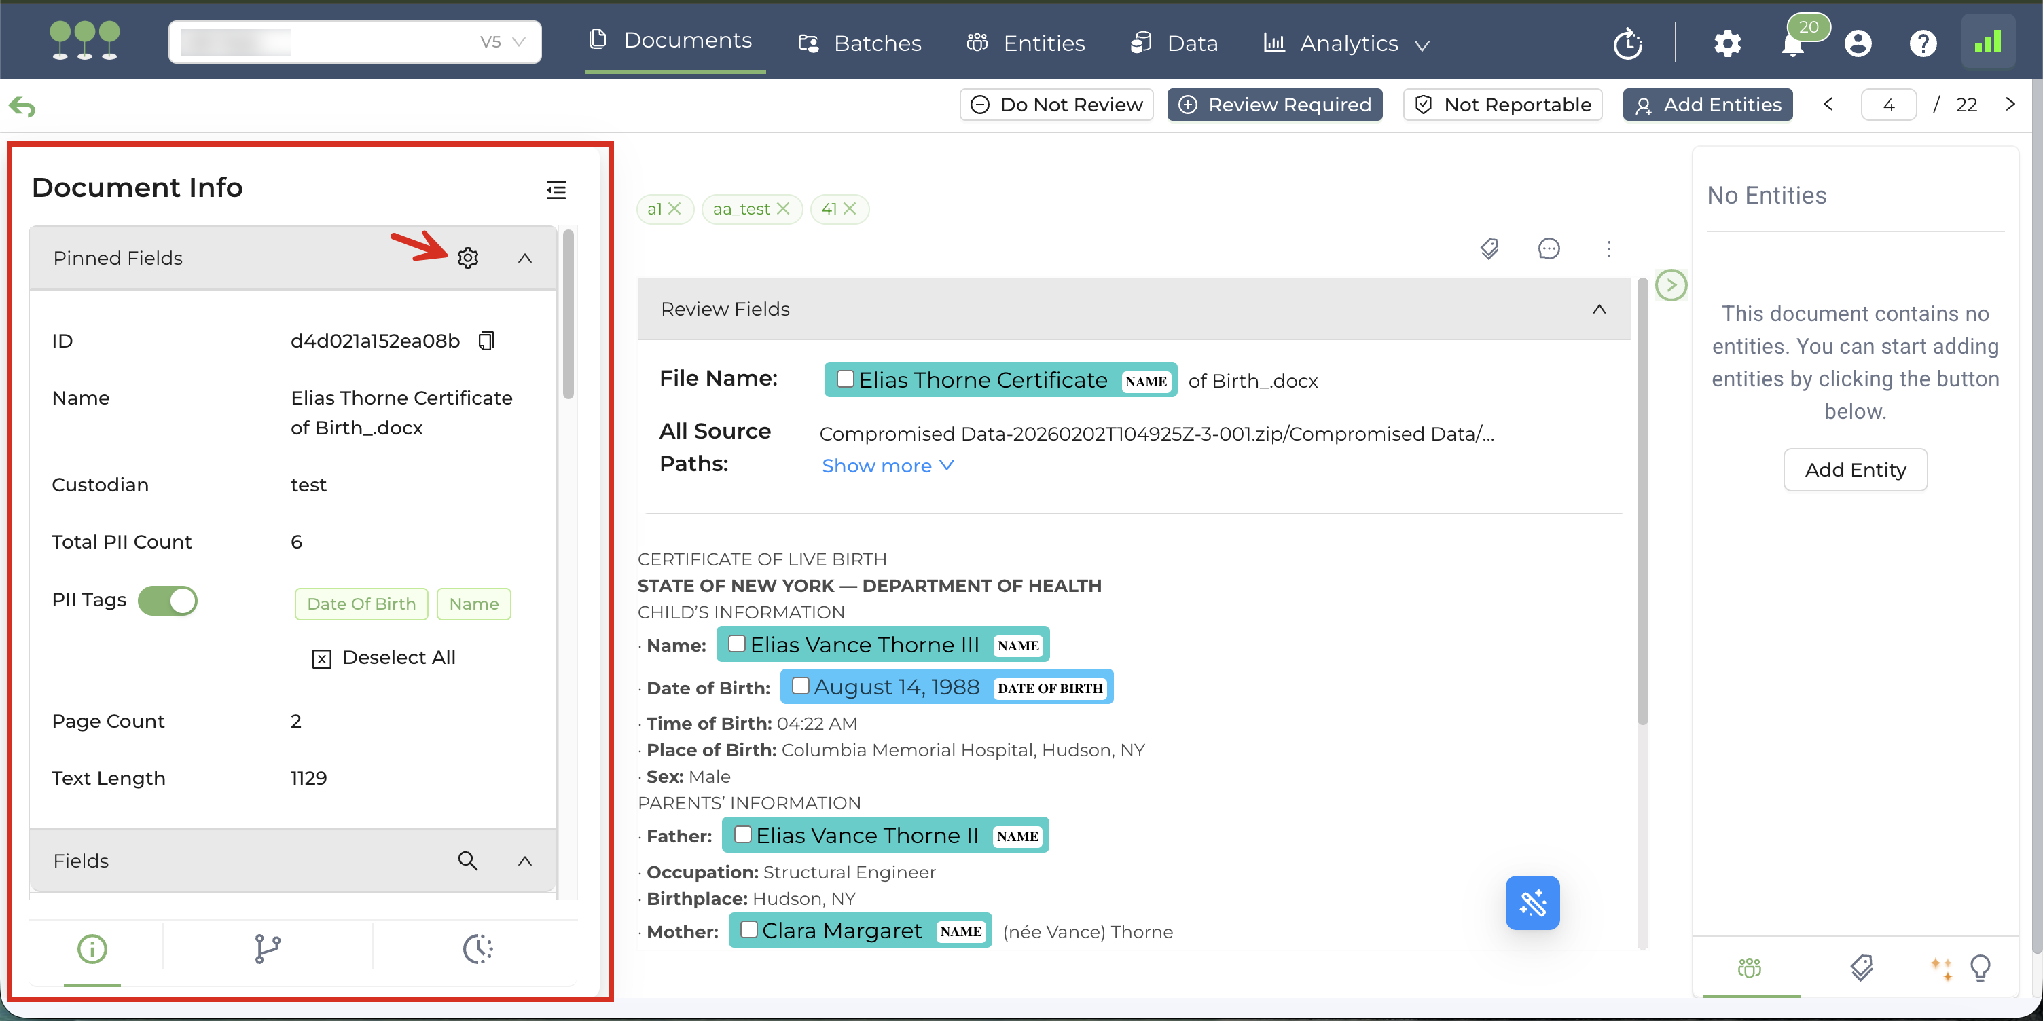Click the Pinned Fields settings gear icon
Viewport: 2043px width, 1021px height.
[468, 259]
